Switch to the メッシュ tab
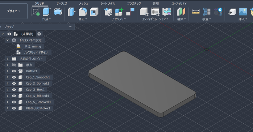This screenshot has height=132, width=253. pos(83,3)
